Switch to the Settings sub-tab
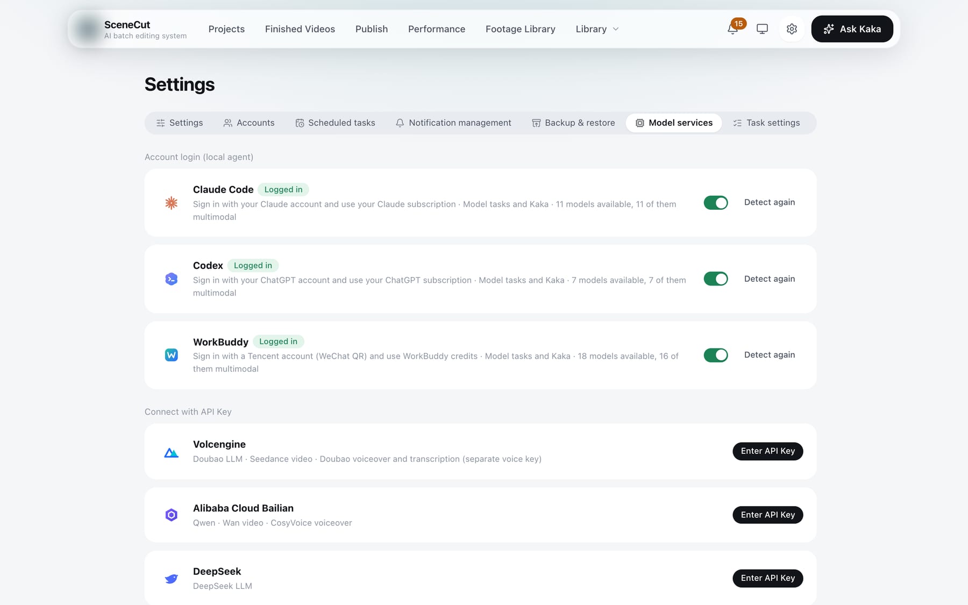Screen dimensions: 968x605 click(x=180, y=123)
